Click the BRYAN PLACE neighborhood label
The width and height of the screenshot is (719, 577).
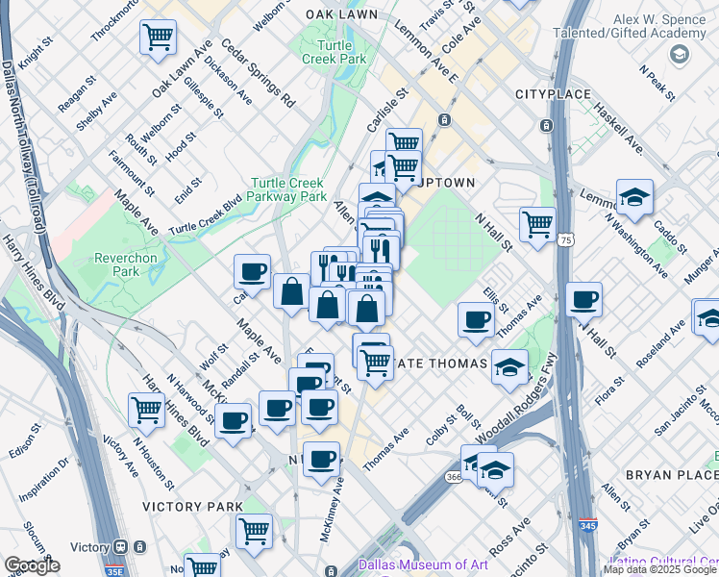(x=672, y=475)
